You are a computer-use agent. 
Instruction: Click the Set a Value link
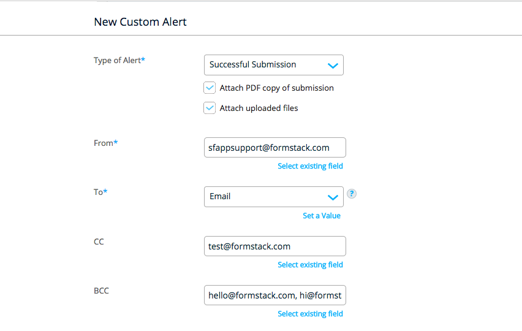322,216
